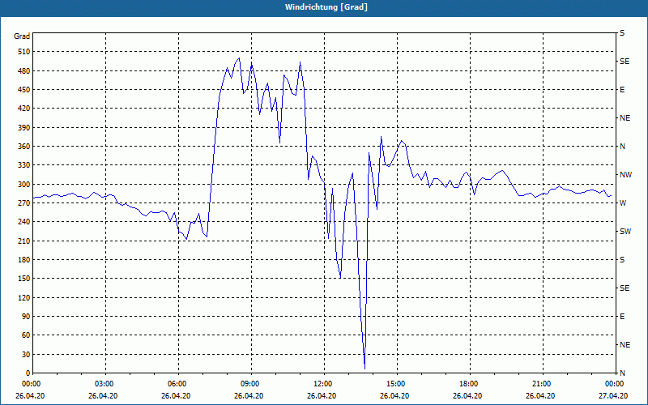Select the 60 y-axis tick label
The width and height of the screenshot is (648, 405).
coord(26,335)
